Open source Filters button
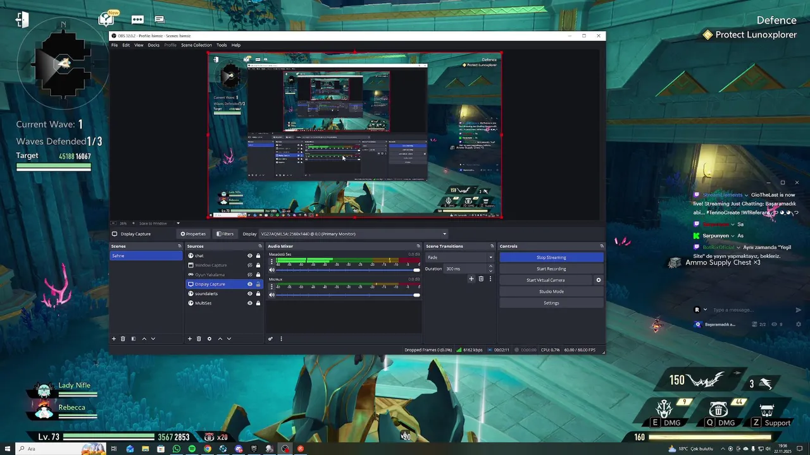 point(225,234)
